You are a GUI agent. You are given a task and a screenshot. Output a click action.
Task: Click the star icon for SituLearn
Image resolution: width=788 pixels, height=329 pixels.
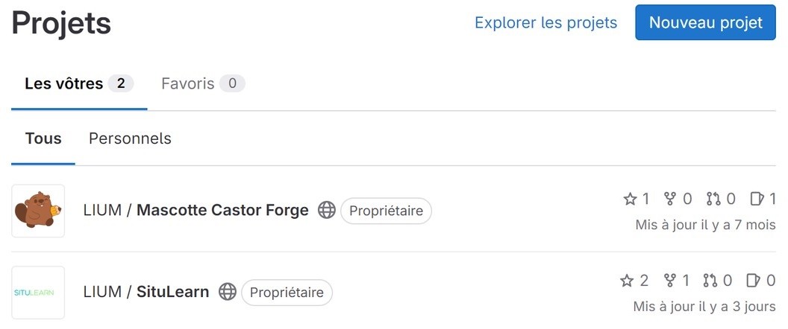coord(627,281)
